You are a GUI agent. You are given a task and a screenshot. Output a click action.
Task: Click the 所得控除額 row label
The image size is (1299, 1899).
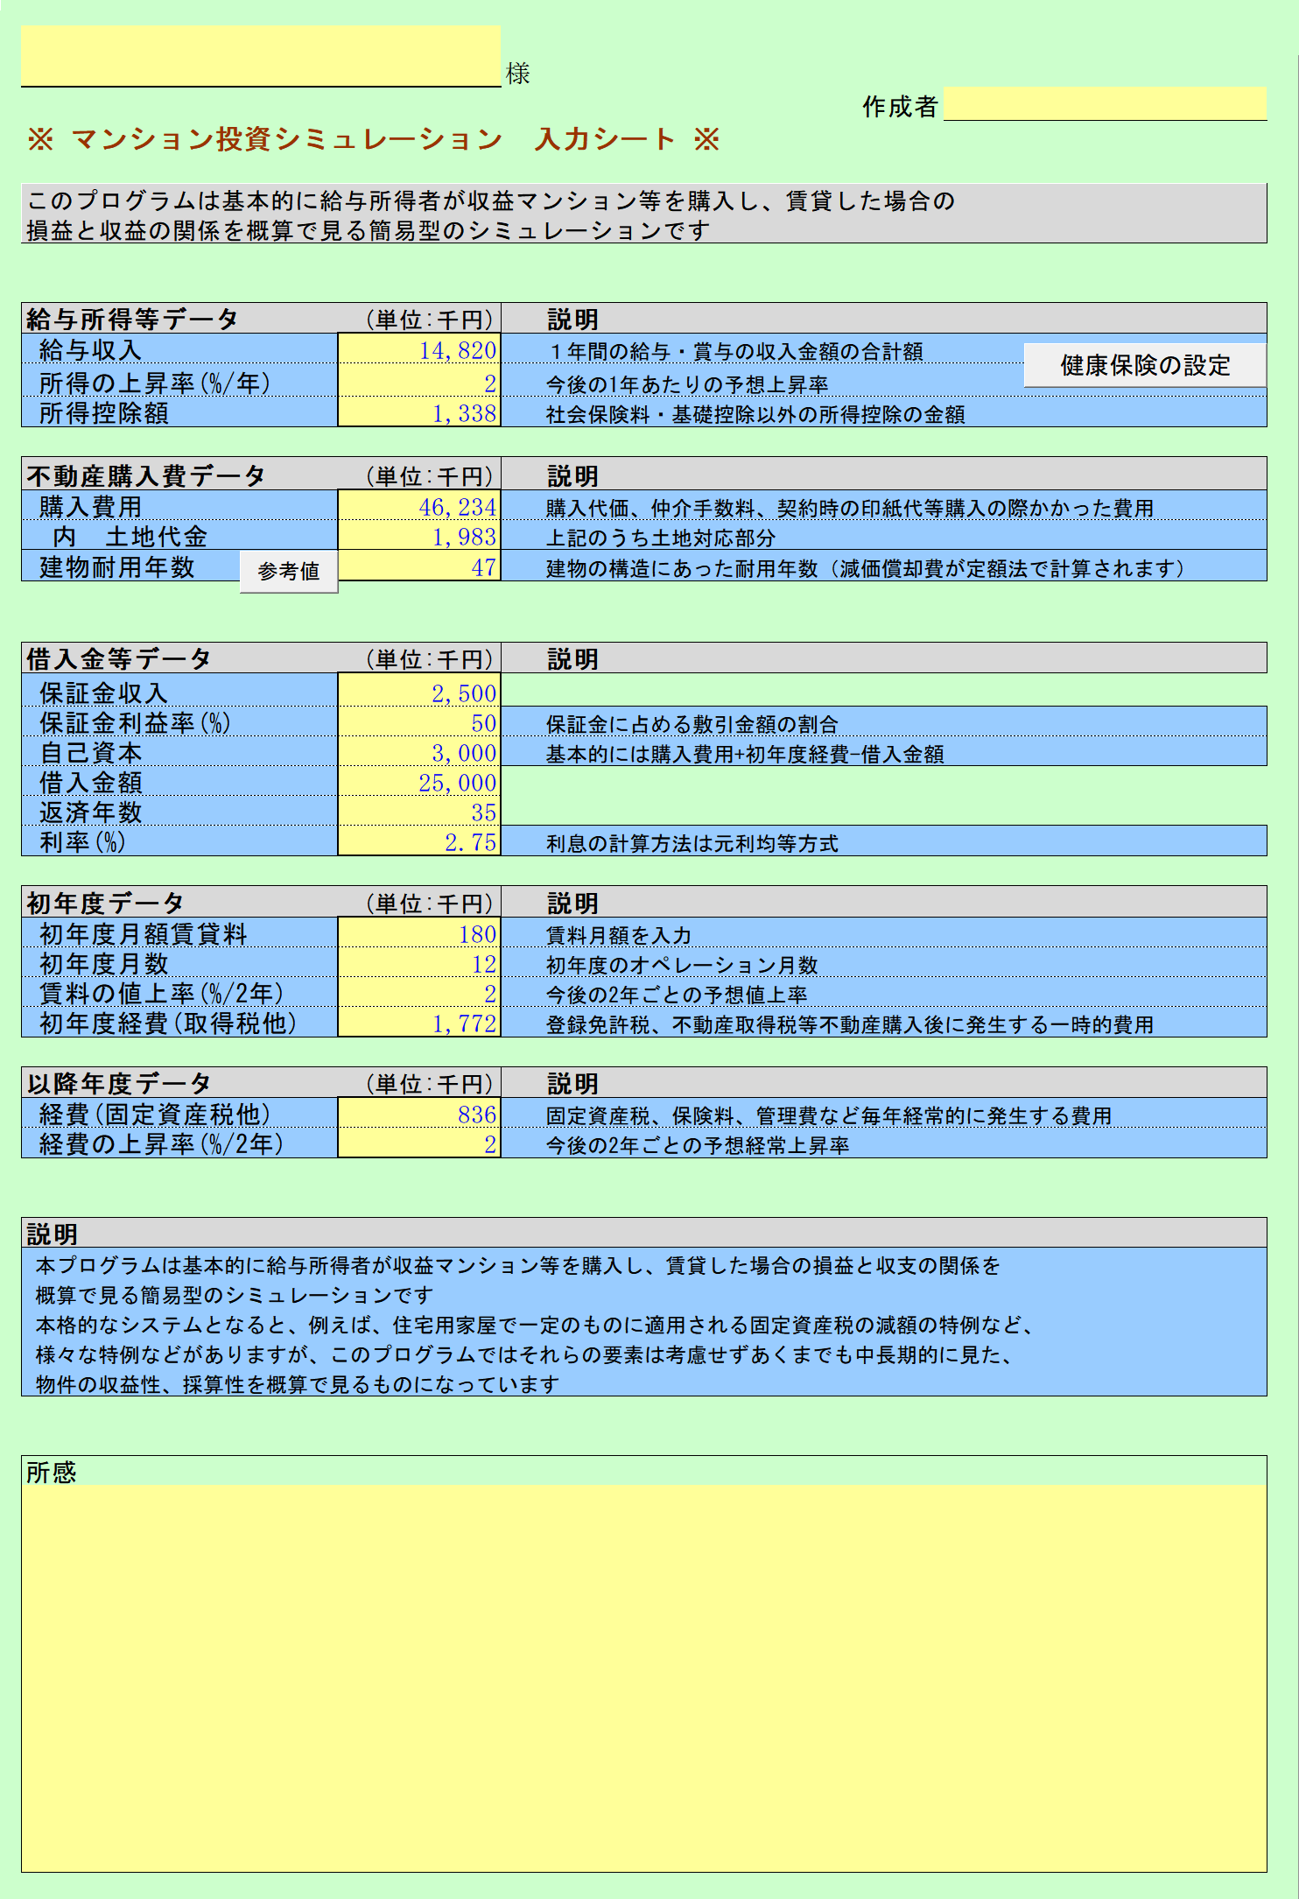[103, 413]
